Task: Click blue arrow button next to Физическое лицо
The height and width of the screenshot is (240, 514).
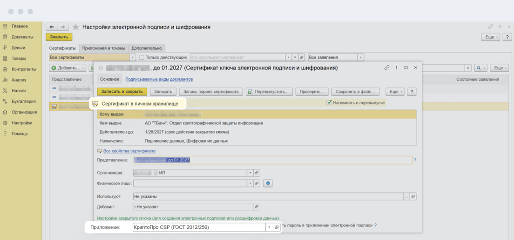Action: (x=268, y=184)
